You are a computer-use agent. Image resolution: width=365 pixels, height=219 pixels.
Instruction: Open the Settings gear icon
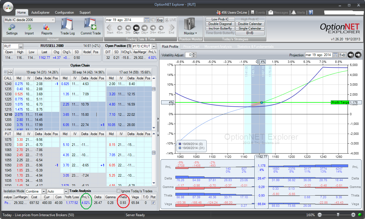[12, 28]
